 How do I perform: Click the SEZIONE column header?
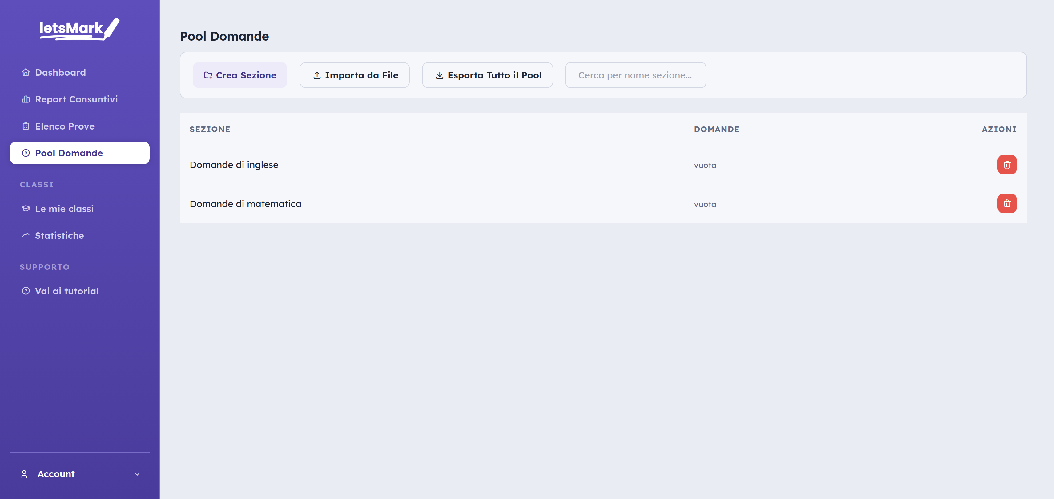coord(210,129)
